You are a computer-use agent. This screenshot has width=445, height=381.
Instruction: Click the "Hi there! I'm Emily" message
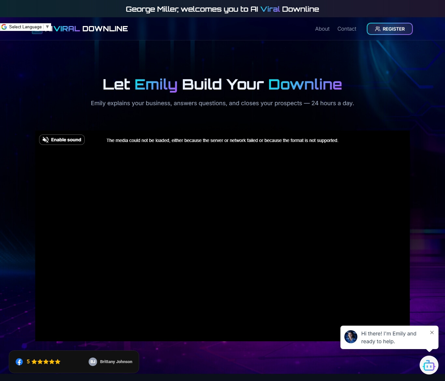click(x=389, y=337)
